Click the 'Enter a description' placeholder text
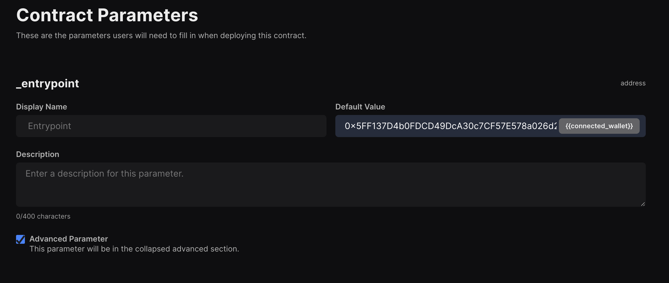Viewport: 669px width, 283px height. click(104, 174)
